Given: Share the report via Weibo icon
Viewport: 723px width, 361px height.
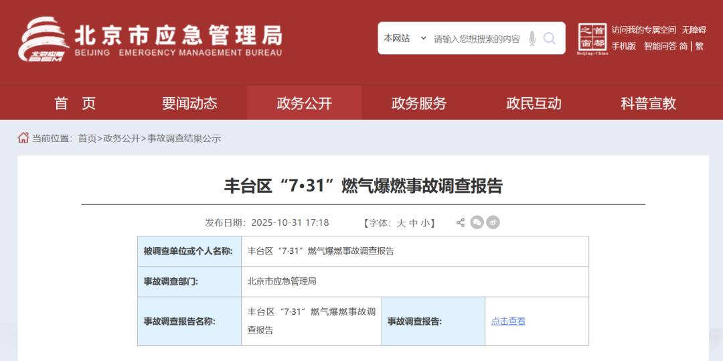Looking at the screenshot, I should [493, 222].
